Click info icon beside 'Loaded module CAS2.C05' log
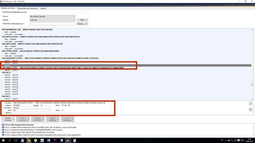 click(3, 135)
